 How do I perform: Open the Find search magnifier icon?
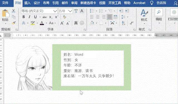(159, 12)
